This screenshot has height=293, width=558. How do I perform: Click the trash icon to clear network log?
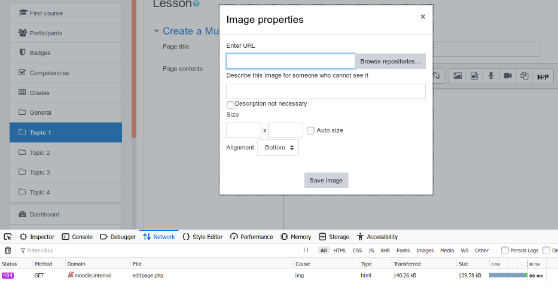point(8,251)
